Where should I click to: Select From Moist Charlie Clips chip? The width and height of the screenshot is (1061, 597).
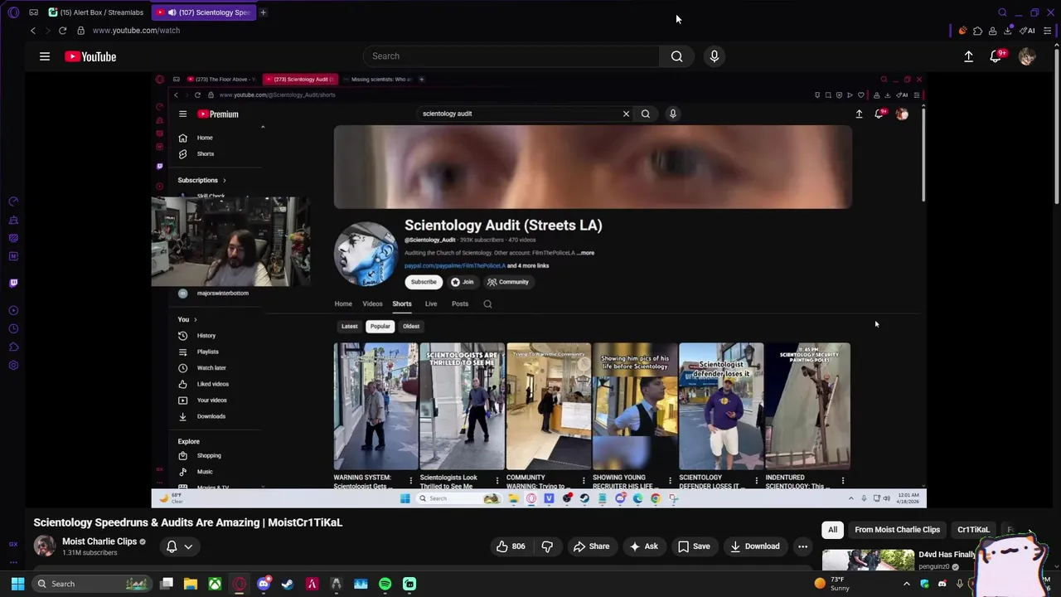(897, 530)
